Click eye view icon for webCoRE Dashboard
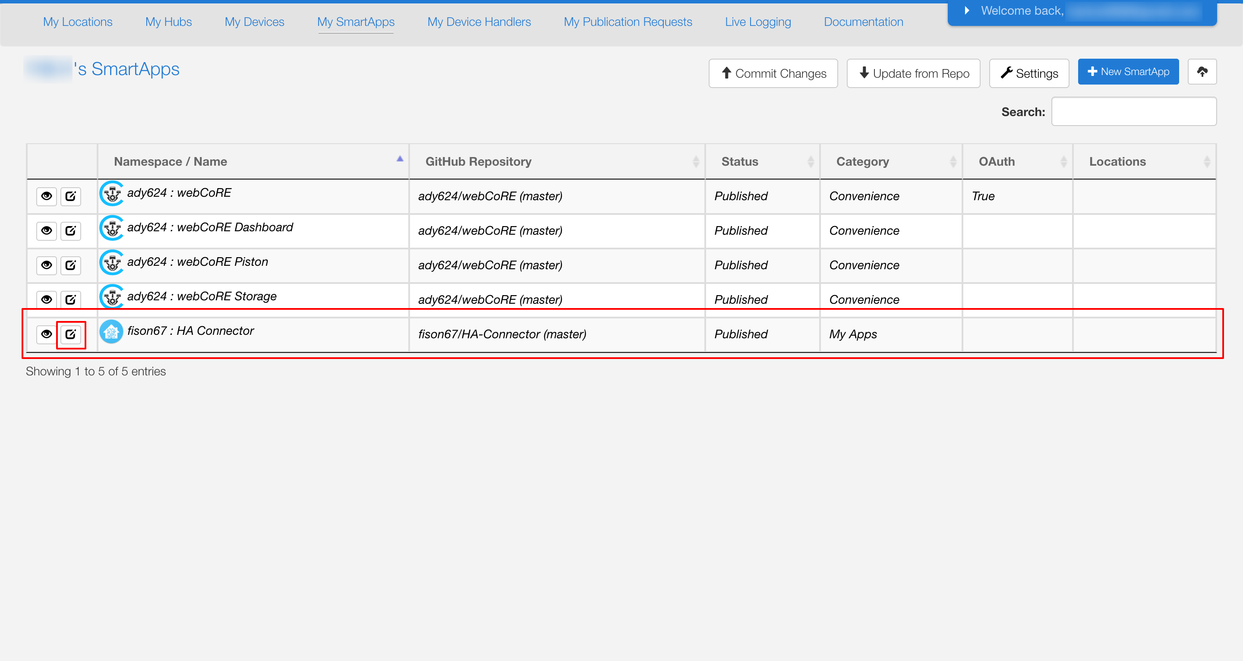Screen dimensions: 1243x661 (x=46, y=231)
